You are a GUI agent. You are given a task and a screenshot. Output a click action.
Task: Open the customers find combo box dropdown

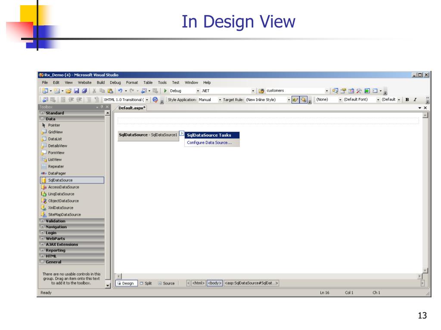point(326,91)
